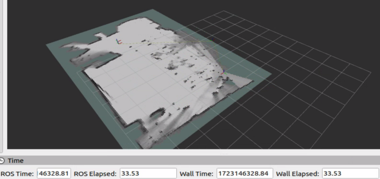Click the Wall Time label text
This screenshot has width=380, height=179.
(197, 173)
